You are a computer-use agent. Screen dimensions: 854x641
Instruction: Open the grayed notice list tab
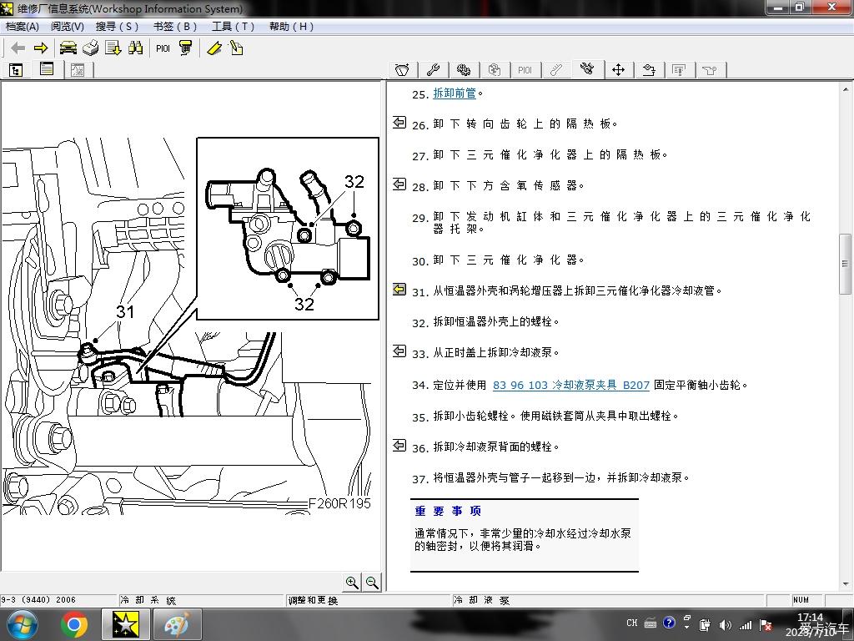679,70
